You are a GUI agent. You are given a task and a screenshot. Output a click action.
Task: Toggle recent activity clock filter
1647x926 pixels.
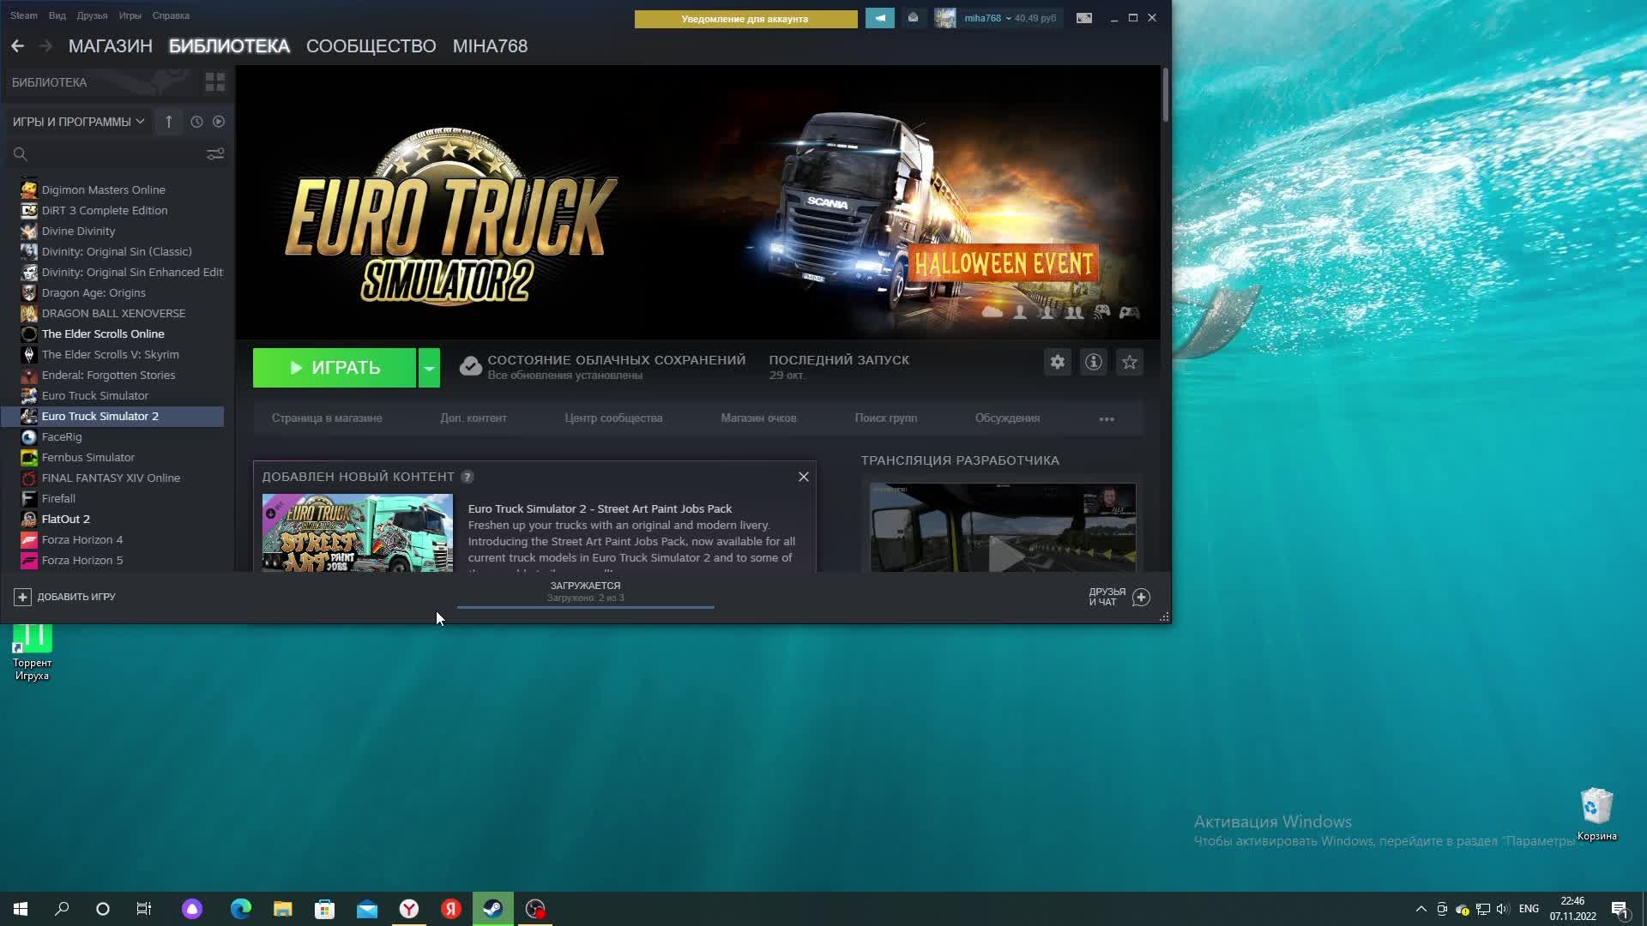point(196,122)
